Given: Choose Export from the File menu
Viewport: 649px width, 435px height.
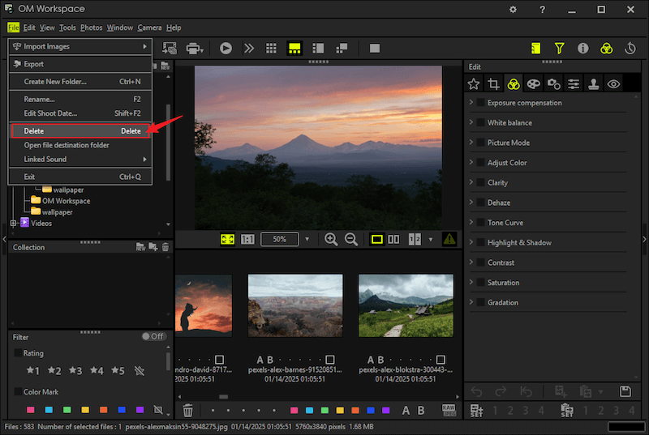Looking at the screenshot, I should click(80, 64).
